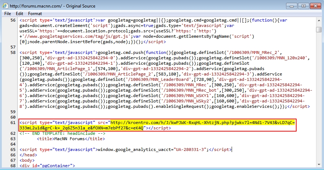Click 'enableSingleRequest()' in the script
The height and width of the screenshot is (170, 324).
point(183,106)
